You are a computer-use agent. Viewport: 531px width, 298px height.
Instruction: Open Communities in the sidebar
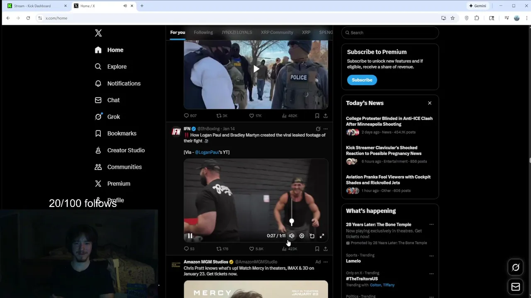click(x=118, y=167)
